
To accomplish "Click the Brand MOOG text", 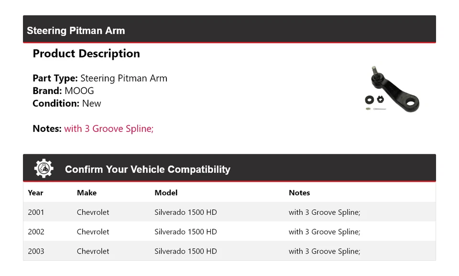I will (x=63, y=91).
